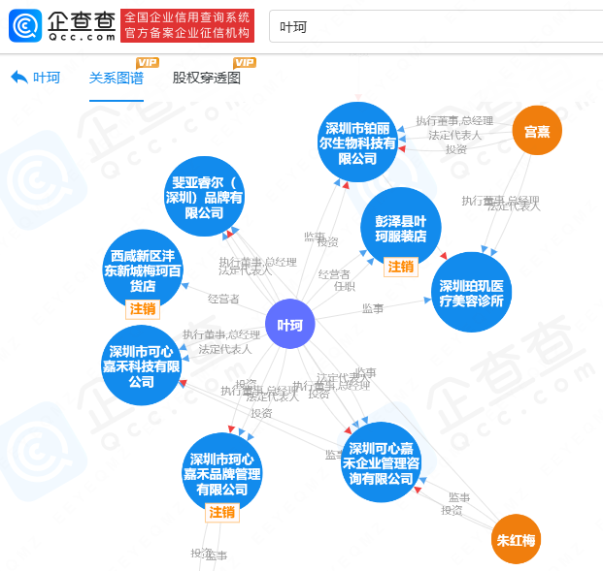The height and width of the screenshot is (571, 603).
Task: Select the central 叶珂 node
Action: 290,324
